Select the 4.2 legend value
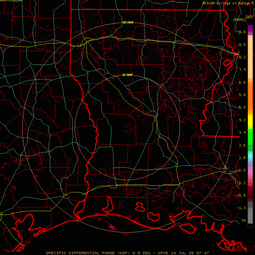 click(x=242, y=120)
